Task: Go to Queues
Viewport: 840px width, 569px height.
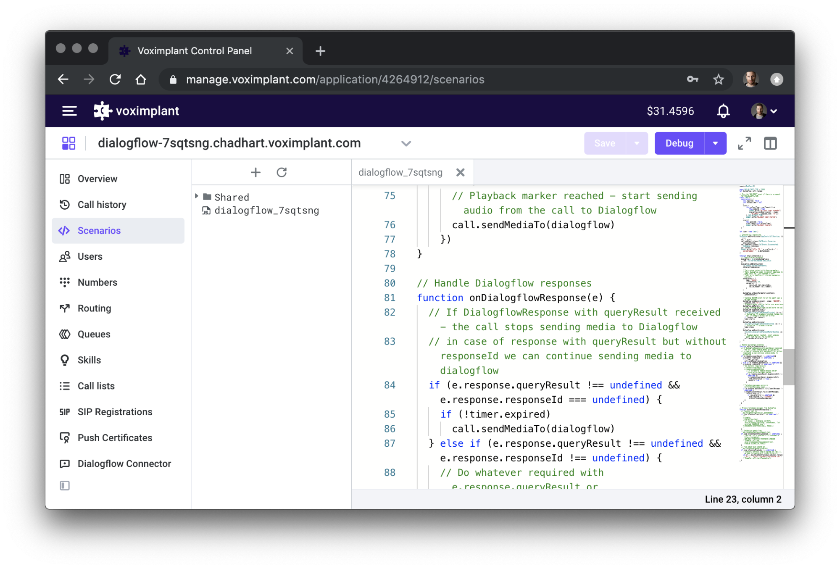Action: coord(118,334)
